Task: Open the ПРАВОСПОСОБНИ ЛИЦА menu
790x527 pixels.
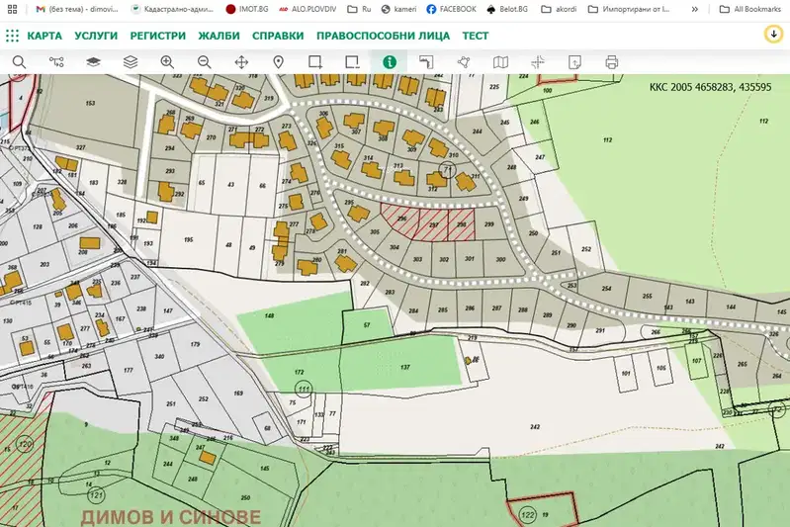Action: pos(383,36)
